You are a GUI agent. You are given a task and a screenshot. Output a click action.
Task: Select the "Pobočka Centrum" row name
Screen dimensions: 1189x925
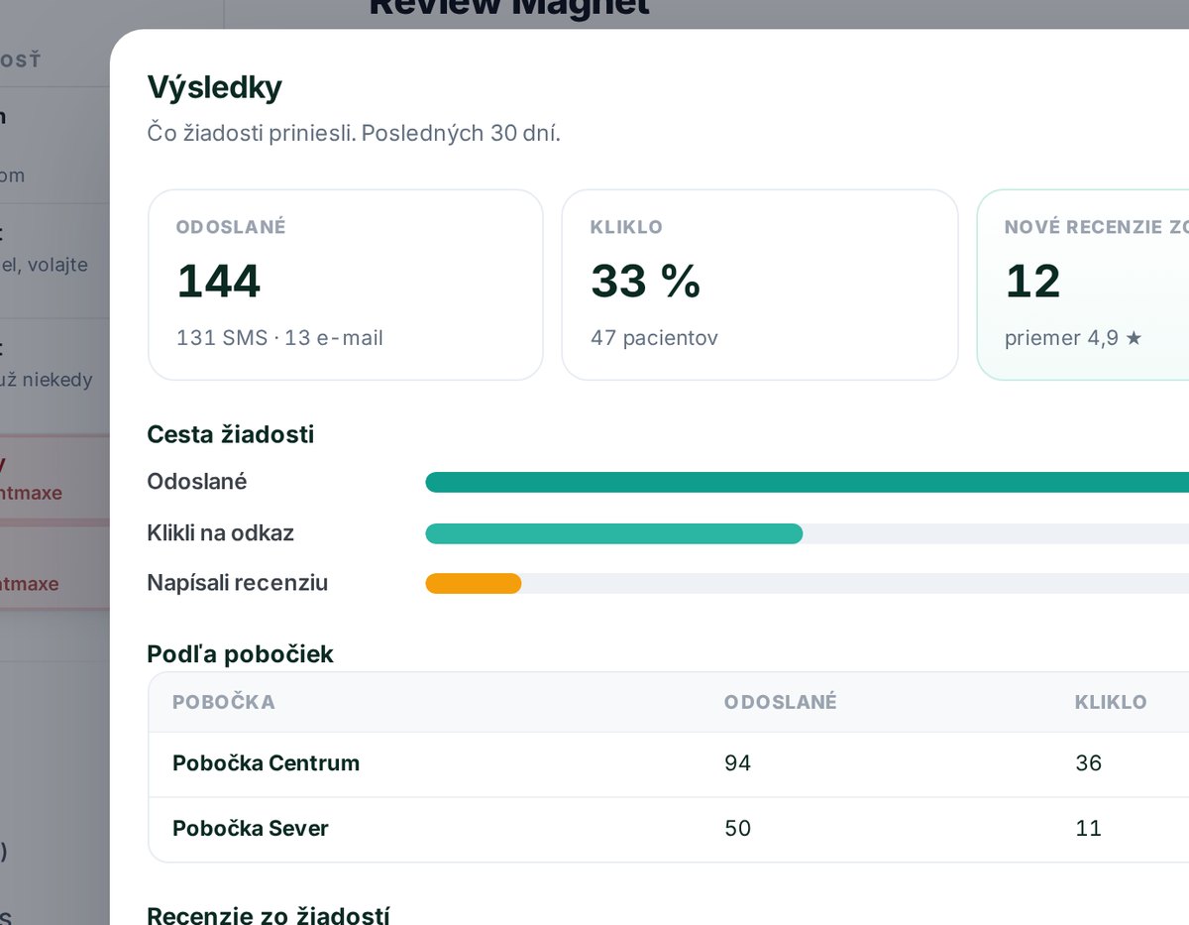(x=266, y=763)
